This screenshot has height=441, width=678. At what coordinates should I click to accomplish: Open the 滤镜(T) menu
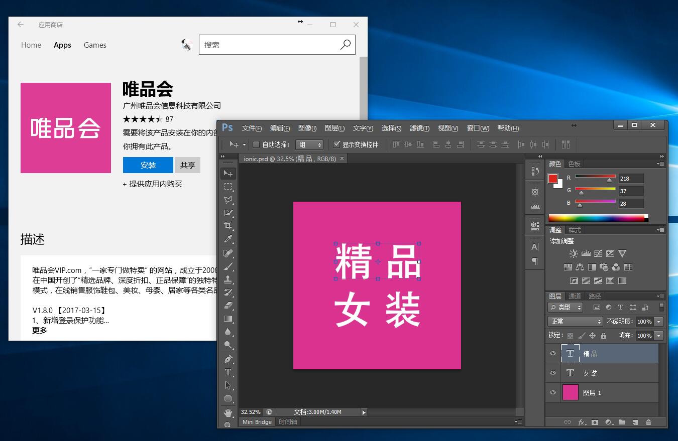[x=419, y=128]
